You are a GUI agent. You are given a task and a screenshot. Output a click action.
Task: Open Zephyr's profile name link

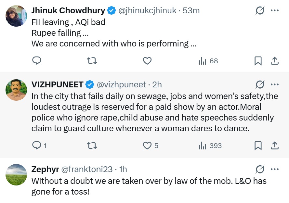45,169
